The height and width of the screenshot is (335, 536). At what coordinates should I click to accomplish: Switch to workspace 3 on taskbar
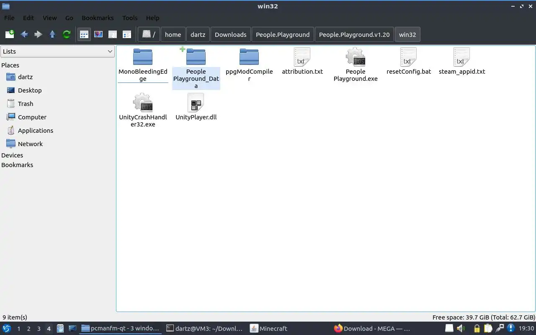pyautogui.click(x=39, y=329)
